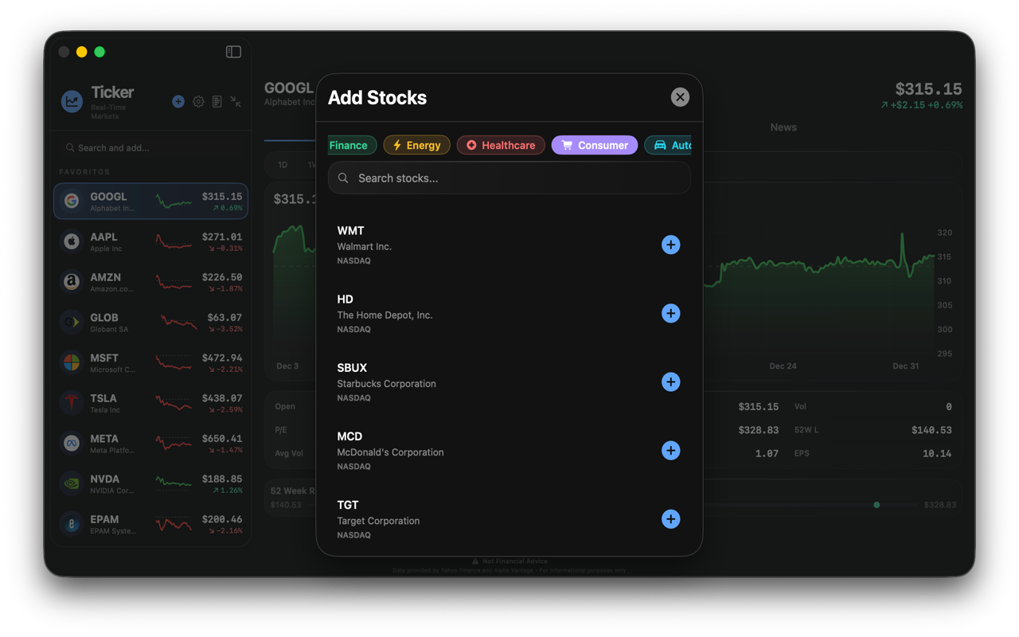The image size is (1019, 637).
Task: Add Starbucks SBUX via plus button
Action: [x=670, y=381]
